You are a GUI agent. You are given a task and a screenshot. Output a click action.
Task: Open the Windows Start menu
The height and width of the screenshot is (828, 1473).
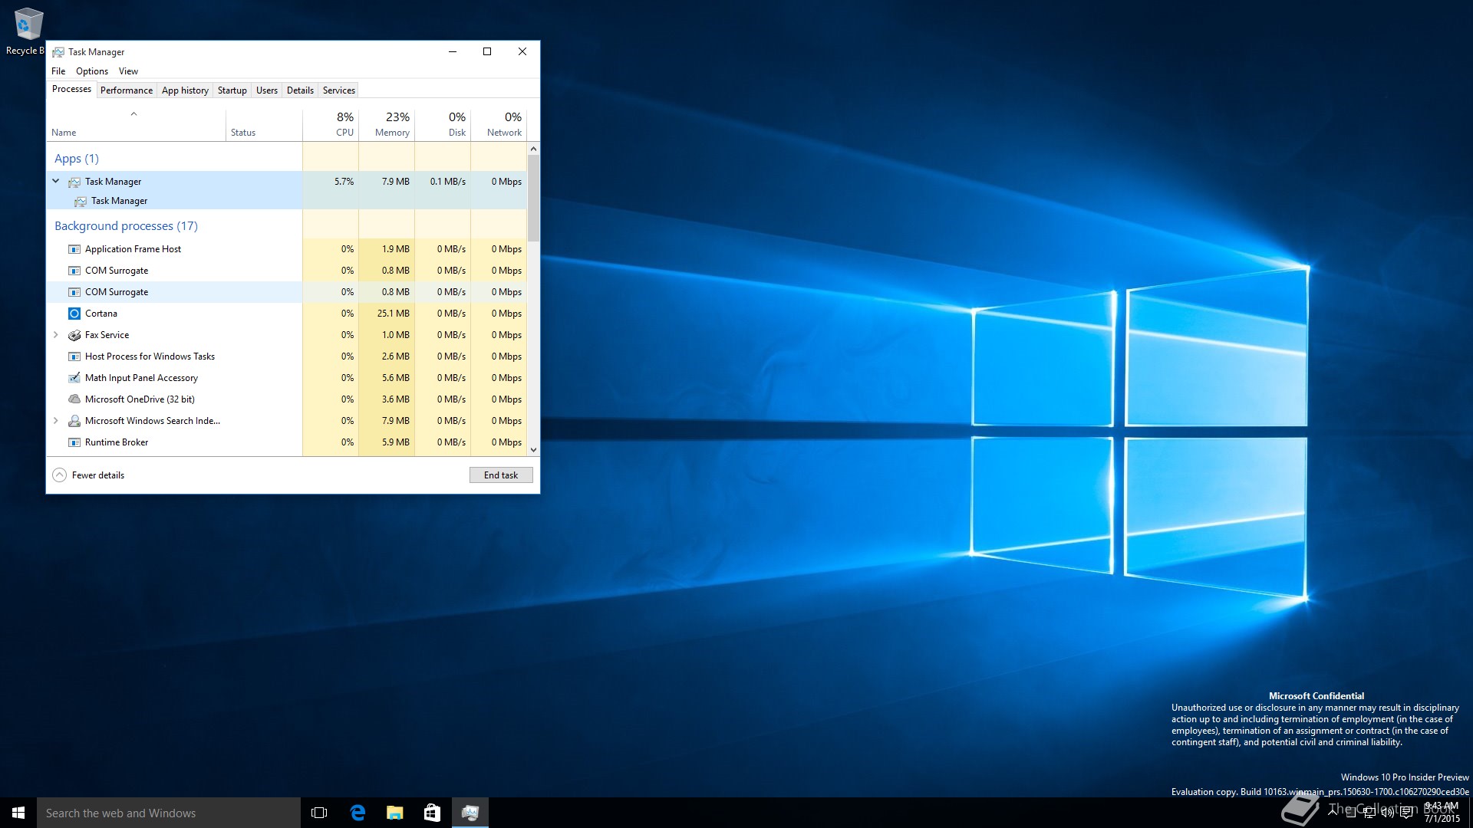(x=18, y=813)
